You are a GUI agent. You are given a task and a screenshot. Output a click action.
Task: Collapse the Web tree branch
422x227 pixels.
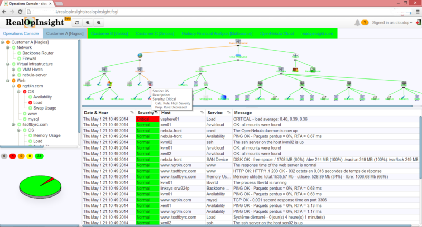8,81
